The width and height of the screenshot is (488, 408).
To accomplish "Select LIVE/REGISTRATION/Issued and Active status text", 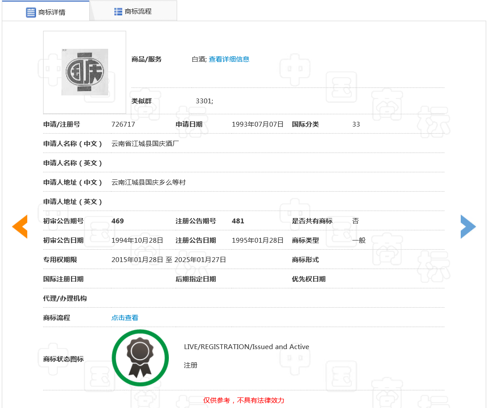I will pos(247,347).
